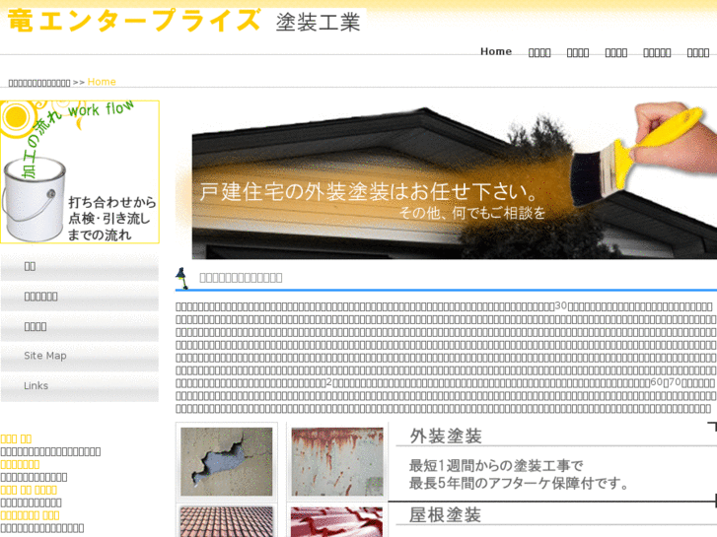717x537 pixels.
Task: Click the yellow Home breadcrumb link
Action: click(x=102, y=82)
